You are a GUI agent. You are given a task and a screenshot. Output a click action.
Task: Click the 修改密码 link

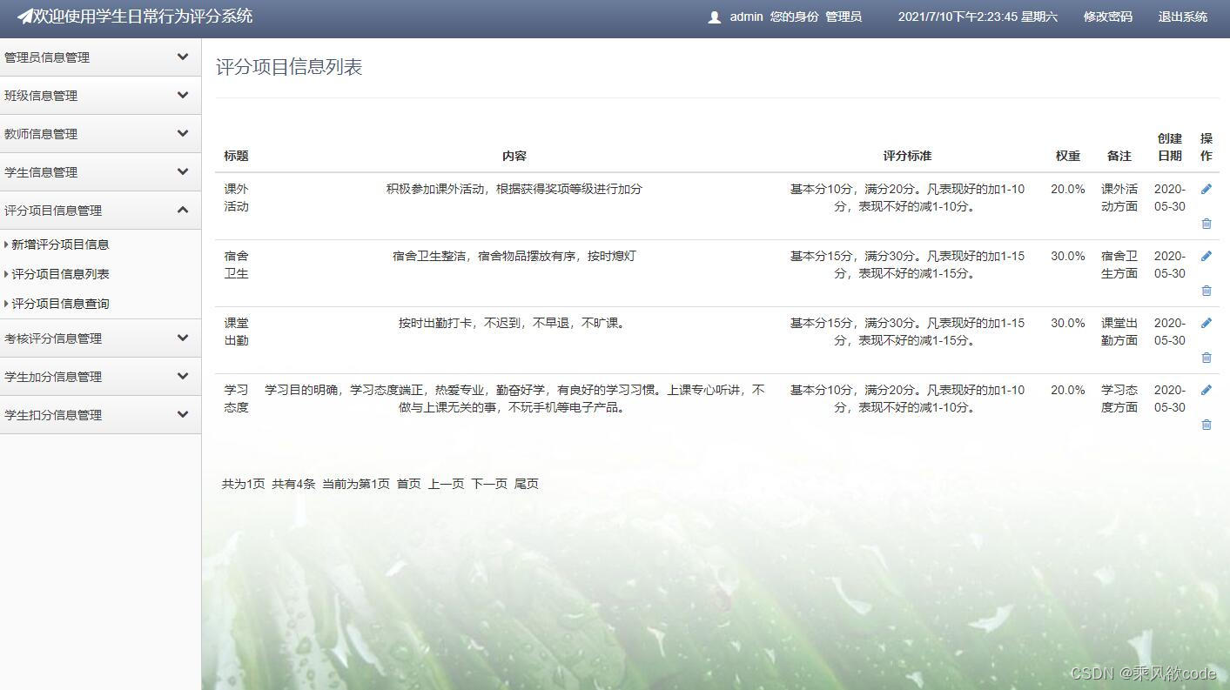coord(1107,17)
